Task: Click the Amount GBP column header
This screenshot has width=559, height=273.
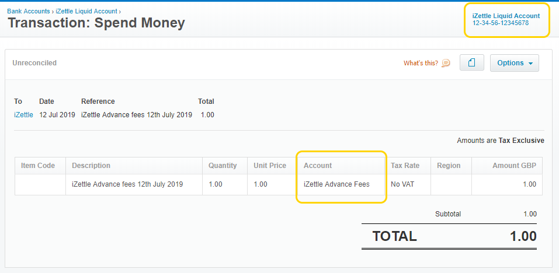Action: 514,166
